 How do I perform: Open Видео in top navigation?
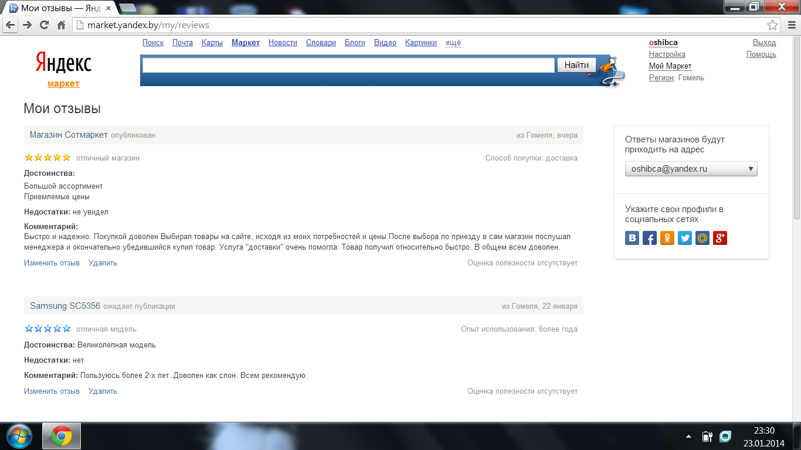[x=385, y=43]
